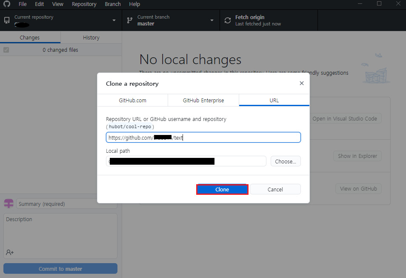The image size is (406, 278).
Task: Click the Local path input field
Action: pyautogui.click(x=186, y=161)
